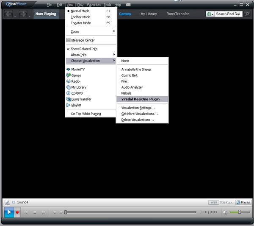Click the My Library menu item with disc icon
This screenshot has height=226, width=254.
click(91, 87)
